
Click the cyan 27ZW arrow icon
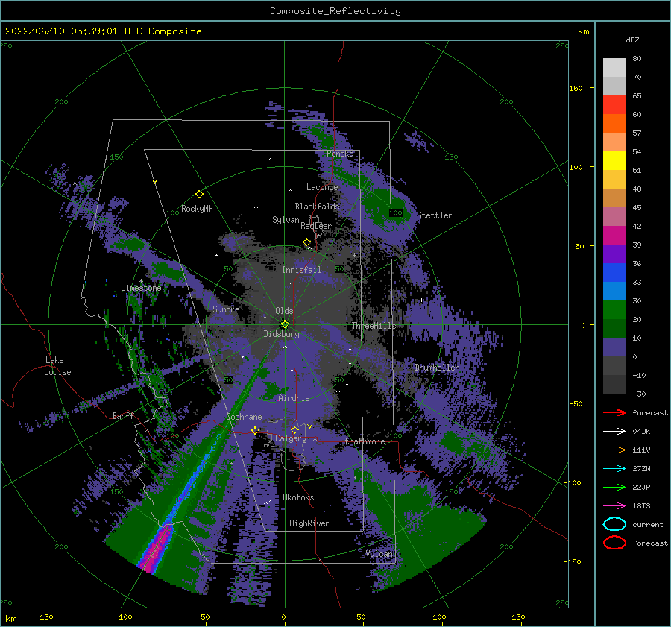point(614,469)
